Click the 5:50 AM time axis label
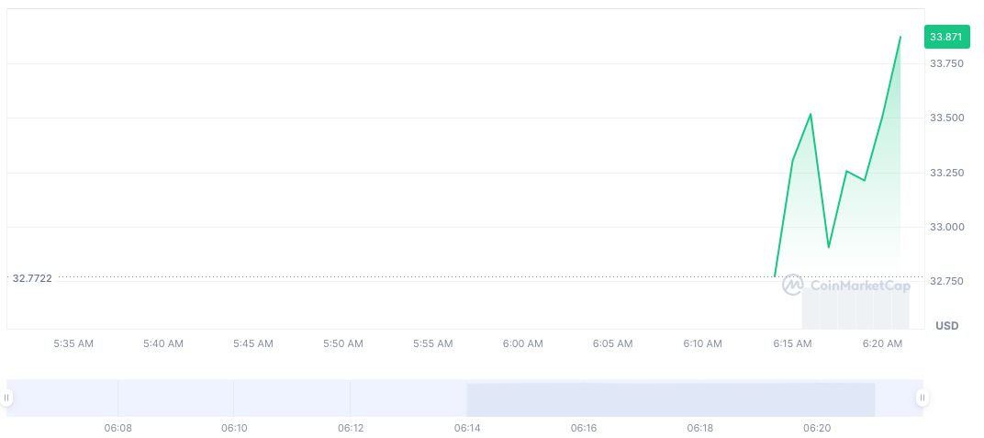The width and height of the screenshot is (984, 438). click(342, 343)
